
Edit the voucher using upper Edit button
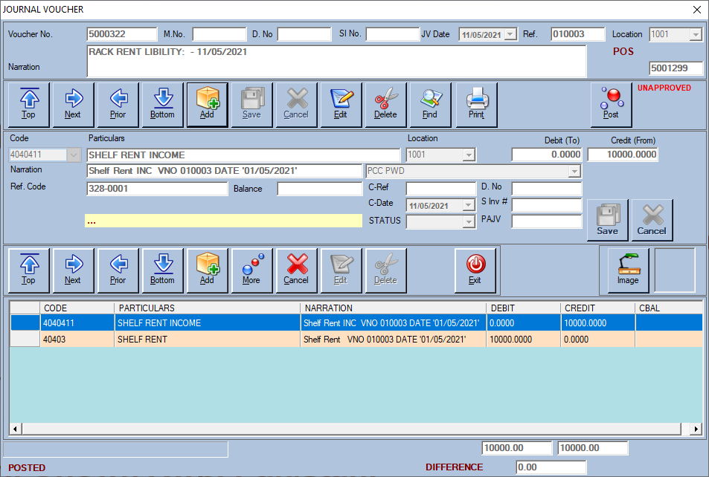[341, 104]
